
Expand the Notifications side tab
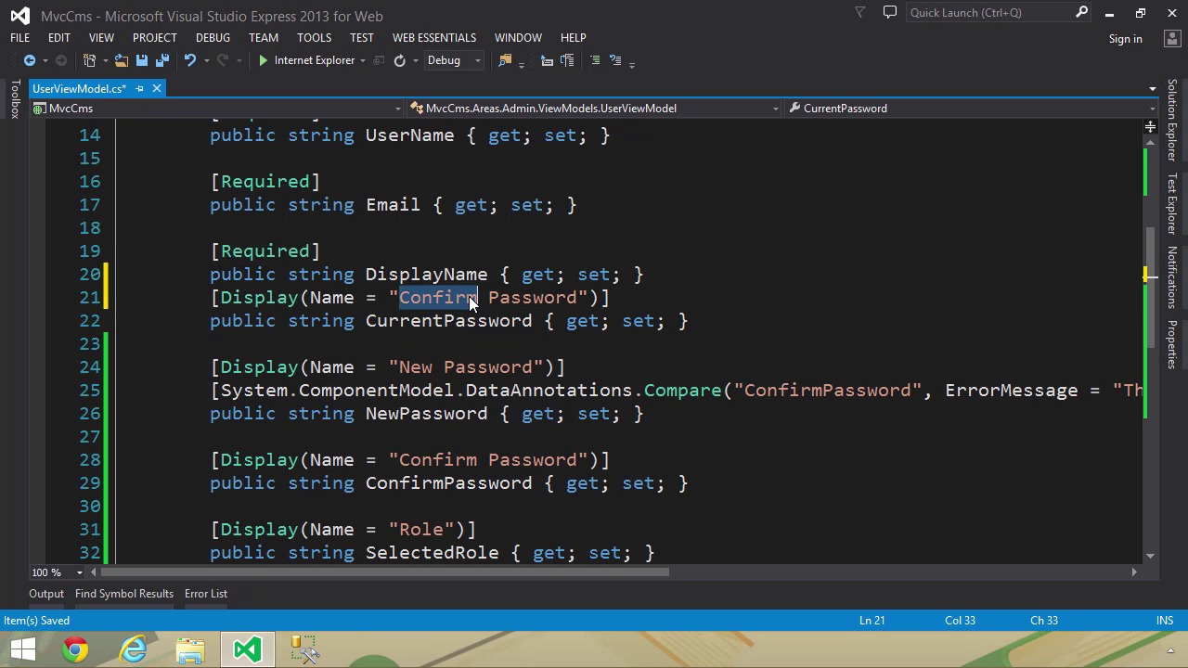[x=1172, y=277]
